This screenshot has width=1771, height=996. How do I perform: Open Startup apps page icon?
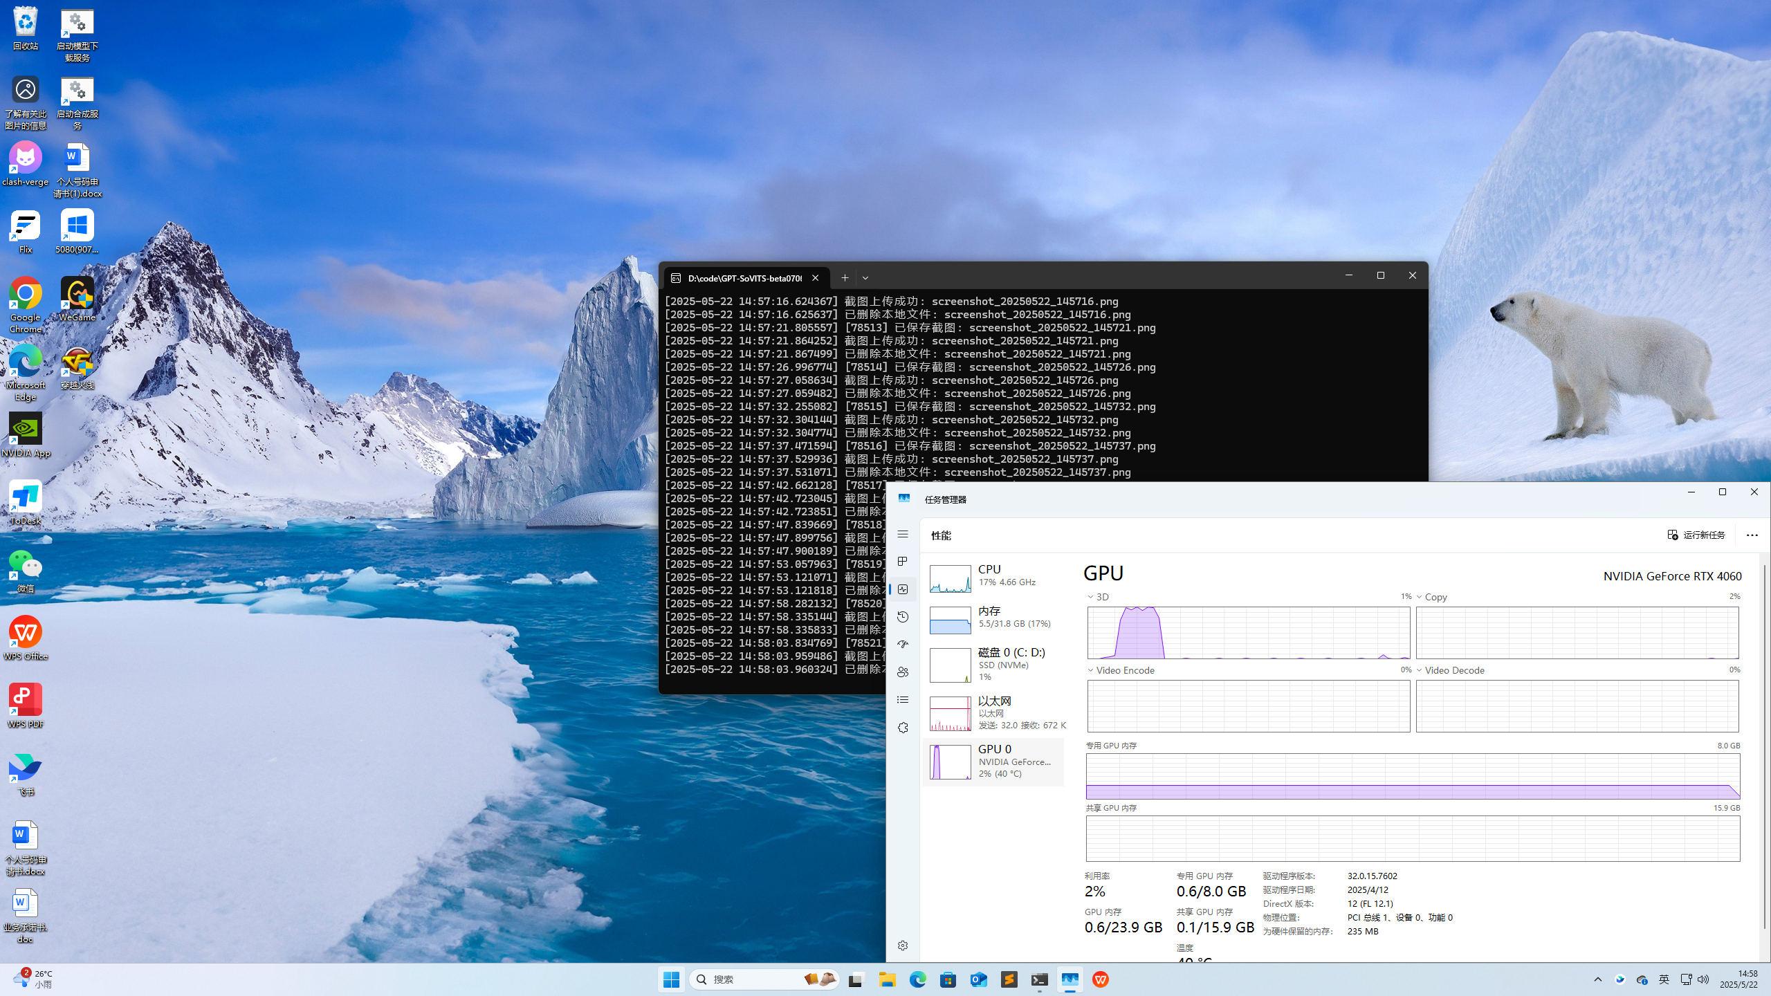(903, 645)
